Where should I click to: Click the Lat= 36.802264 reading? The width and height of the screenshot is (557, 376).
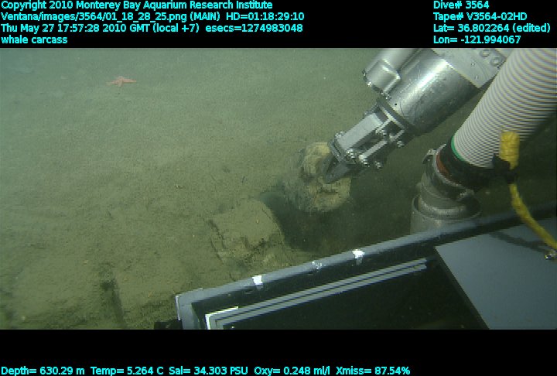(485, 28)
